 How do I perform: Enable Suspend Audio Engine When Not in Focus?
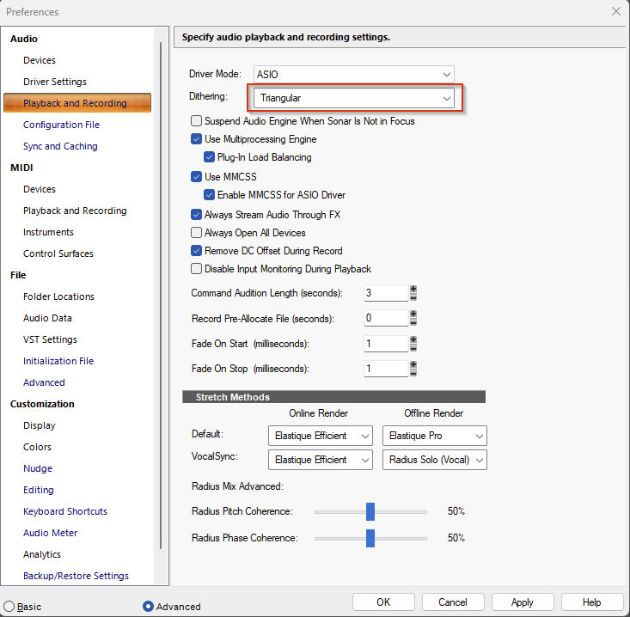tap(197, 121)
